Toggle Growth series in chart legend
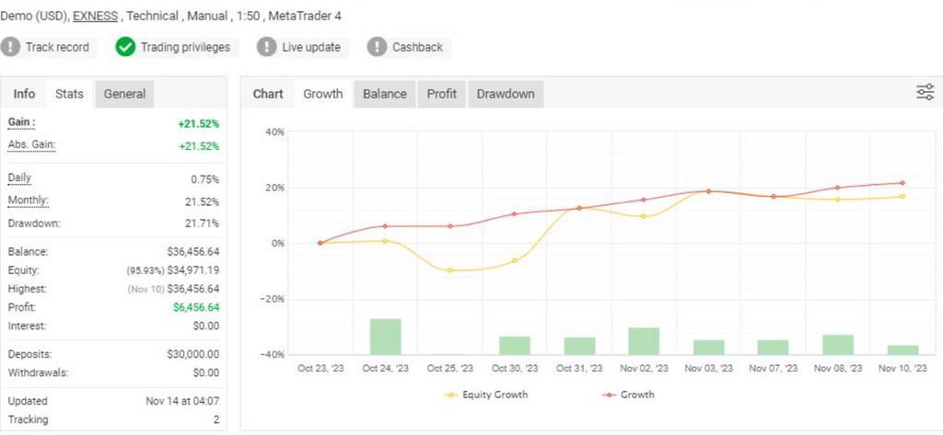The width and height of the screenshot is (943, 435). pyautogui.click(x=627, y=395)
